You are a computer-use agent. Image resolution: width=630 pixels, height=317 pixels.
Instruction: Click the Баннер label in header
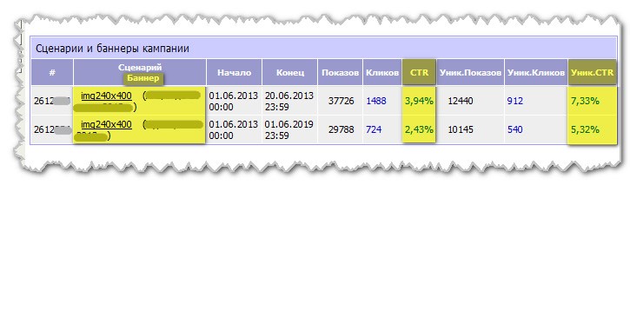[143, 78]
